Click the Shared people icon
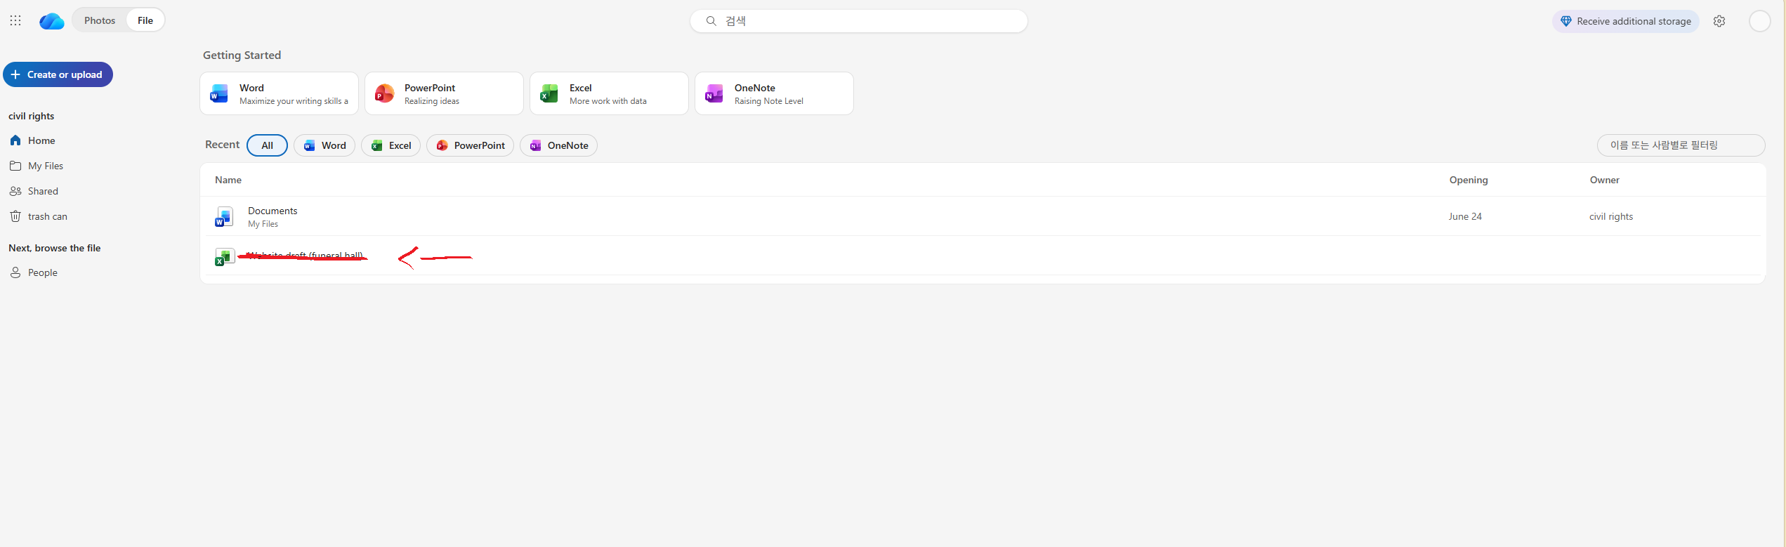The image size is (1786, 547). coord(15,191)
